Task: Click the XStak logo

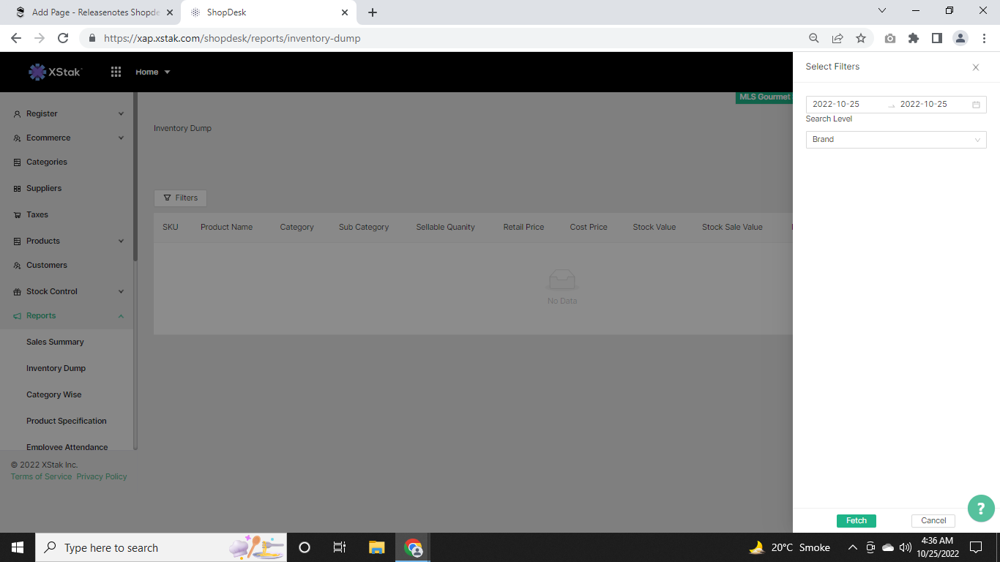Action: (x=56, y=72)
